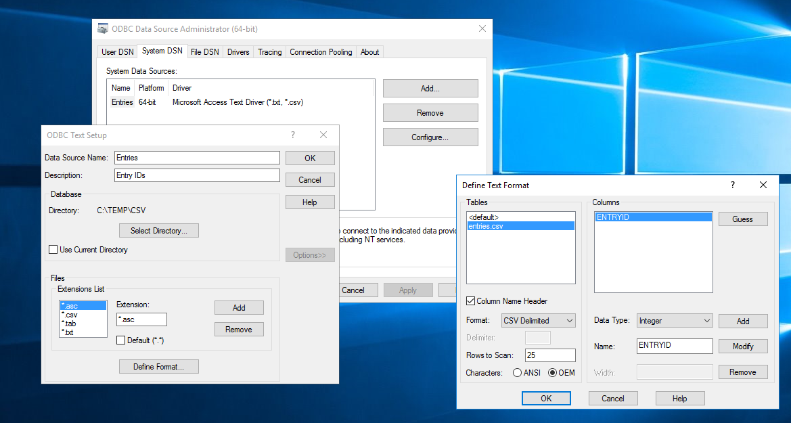This screenshot has width=791, height=423.
Task: Click the Platform column header
Action: coord(152,88)
